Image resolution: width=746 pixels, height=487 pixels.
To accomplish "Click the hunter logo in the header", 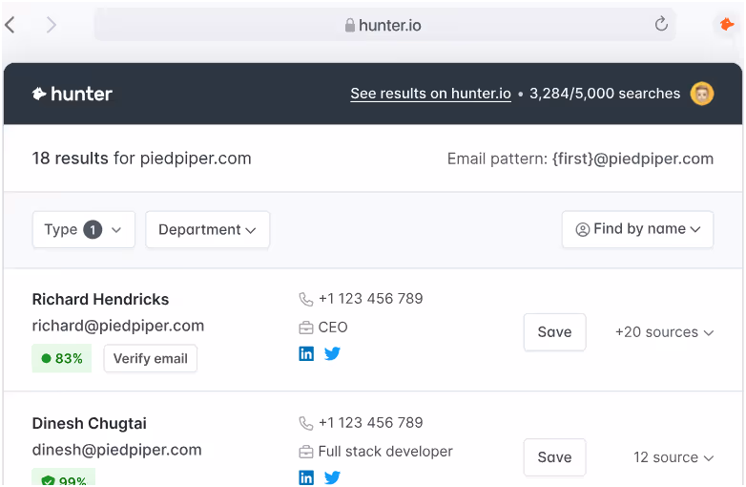I will [x=73, y=94].
